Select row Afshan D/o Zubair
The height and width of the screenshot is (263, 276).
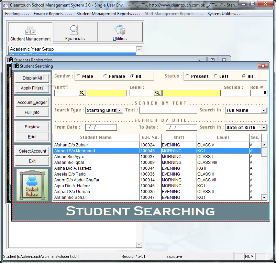pyautogui.click(x=157, y=145)
